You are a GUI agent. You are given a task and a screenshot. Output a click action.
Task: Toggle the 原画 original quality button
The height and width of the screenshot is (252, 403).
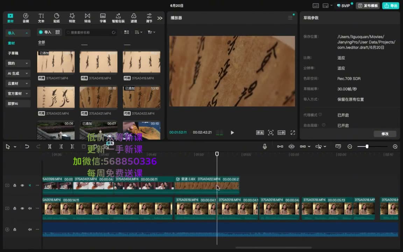pos(260,133)
